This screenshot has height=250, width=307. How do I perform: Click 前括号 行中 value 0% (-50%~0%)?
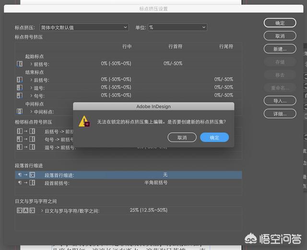tap(116, 63)
